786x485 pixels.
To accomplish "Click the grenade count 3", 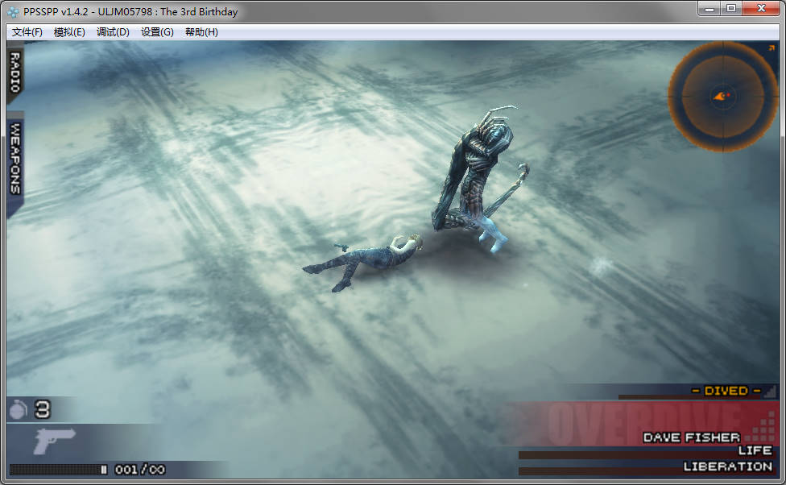I will [42, 410].
